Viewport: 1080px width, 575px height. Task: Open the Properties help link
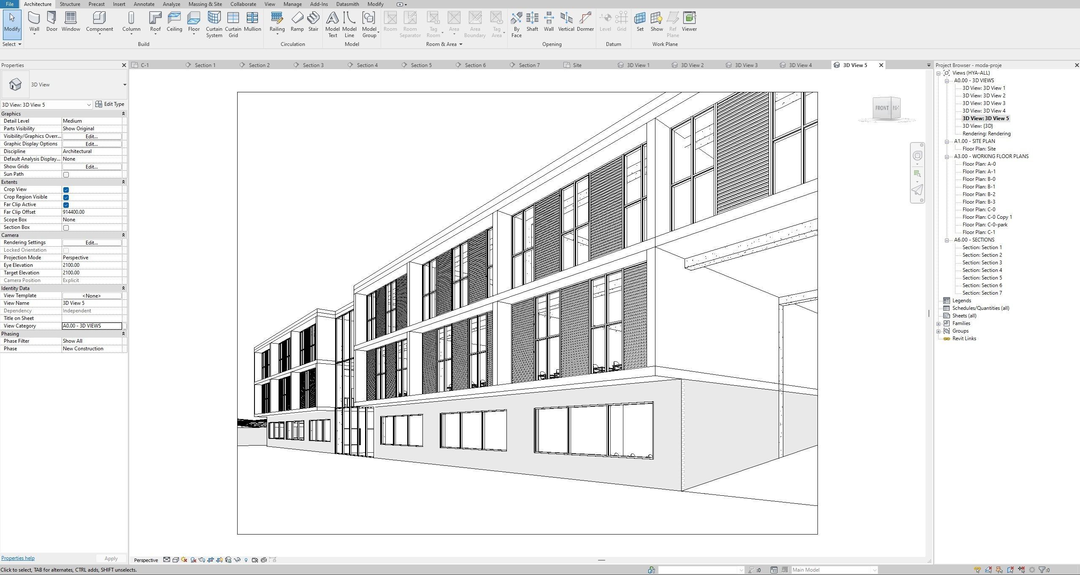click(x=18, y=558)
